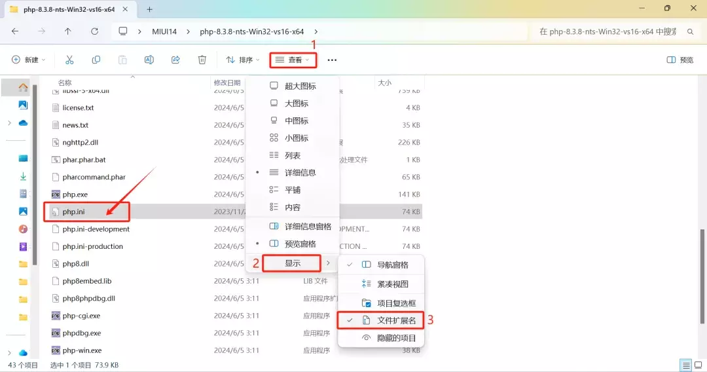Select List (列表) view option
707x372 pixels.
pos(292,156)
